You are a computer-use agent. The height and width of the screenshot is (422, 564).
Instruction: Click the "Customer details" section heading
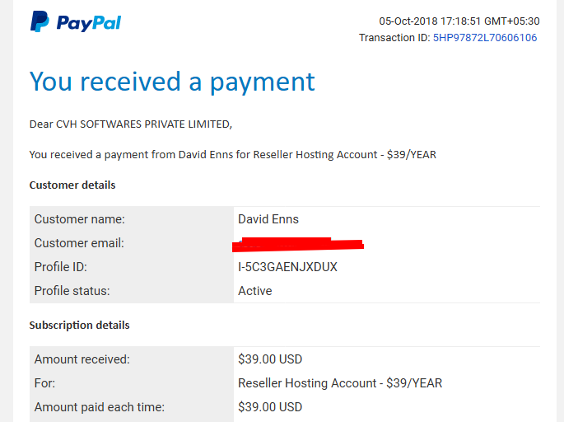tap(72, 185)
